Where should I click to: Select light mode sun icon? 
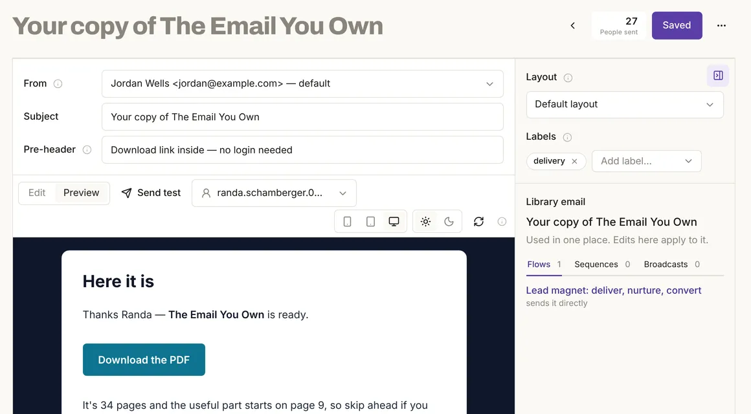point(425,222)
